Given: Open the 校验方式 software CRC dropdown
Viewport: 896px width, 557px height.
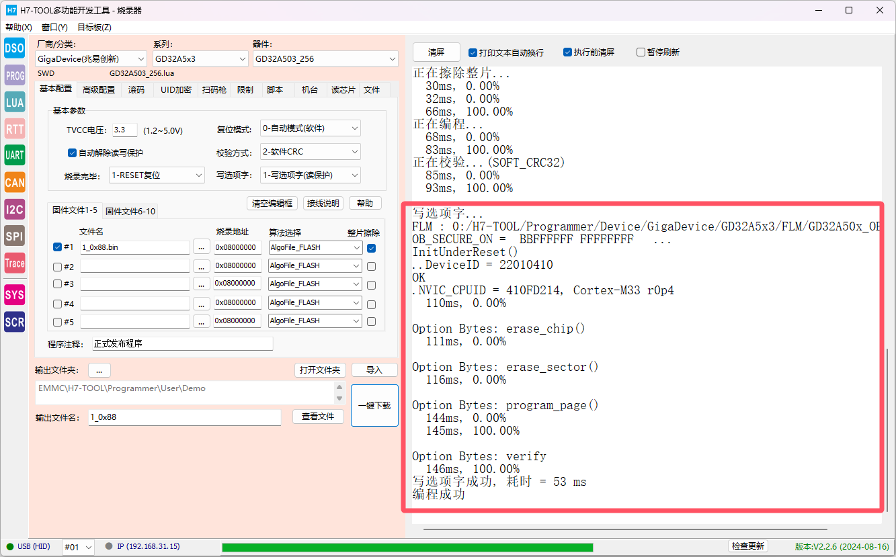Looking at the screenshot, I should [310, 152].
